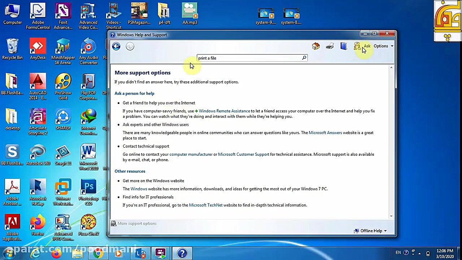Open the Microsoft TechNet link
The height and width of the screenshot is (260, 462).
tap(206, 205)
